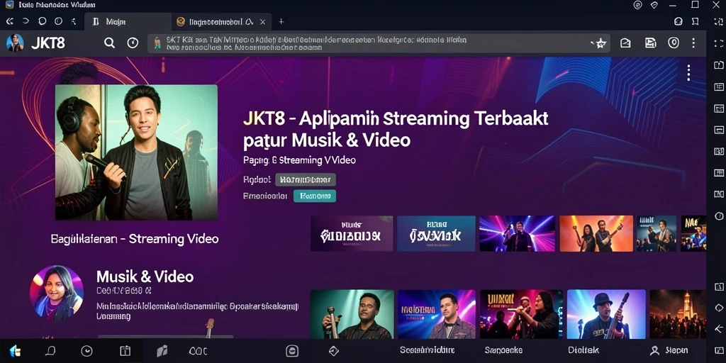Click the shield pin icon in the toolbar

pos(674,43)
